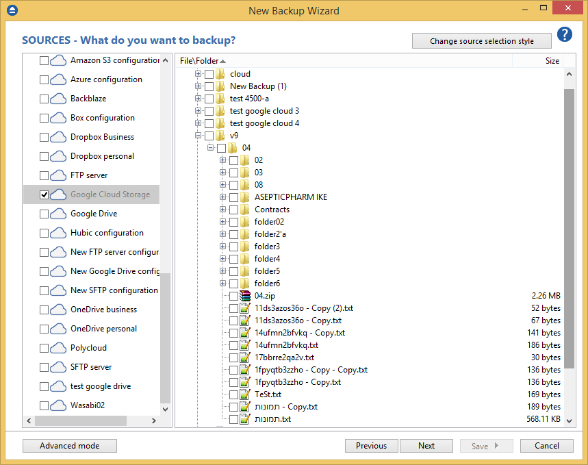Viewport: 588px width, 465px height.
Task: Click the file tree scroll down arrow
Action: [x=570, y=421]
